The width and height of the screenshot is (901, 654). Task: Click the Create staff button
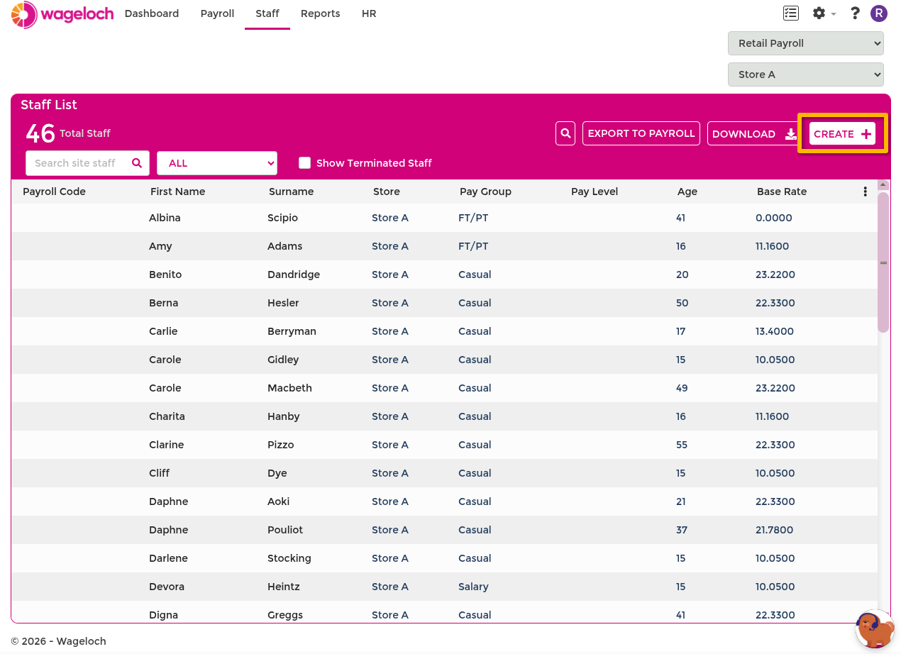pyautogui.click(x=842, y=133)
